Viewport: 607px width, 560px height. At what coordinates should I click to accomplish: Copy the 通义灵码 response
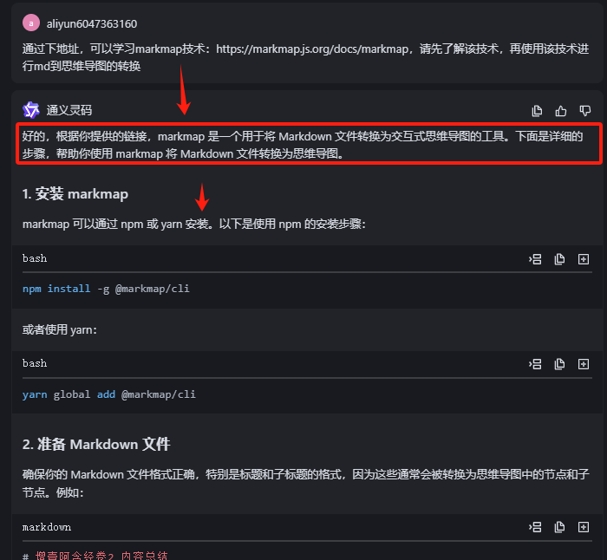[537, 111]
